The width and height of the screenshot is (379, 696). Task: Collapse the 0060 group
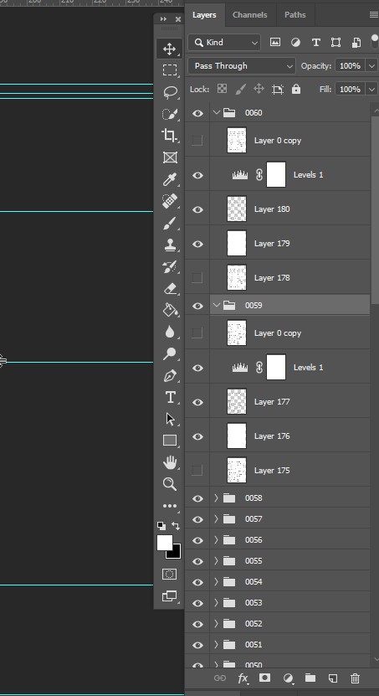(217, 113)
